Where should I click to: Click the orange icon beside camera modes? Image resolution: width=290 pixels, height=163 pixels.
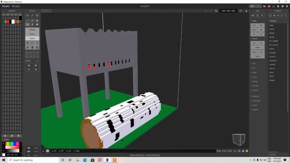(x=246, y=151)
